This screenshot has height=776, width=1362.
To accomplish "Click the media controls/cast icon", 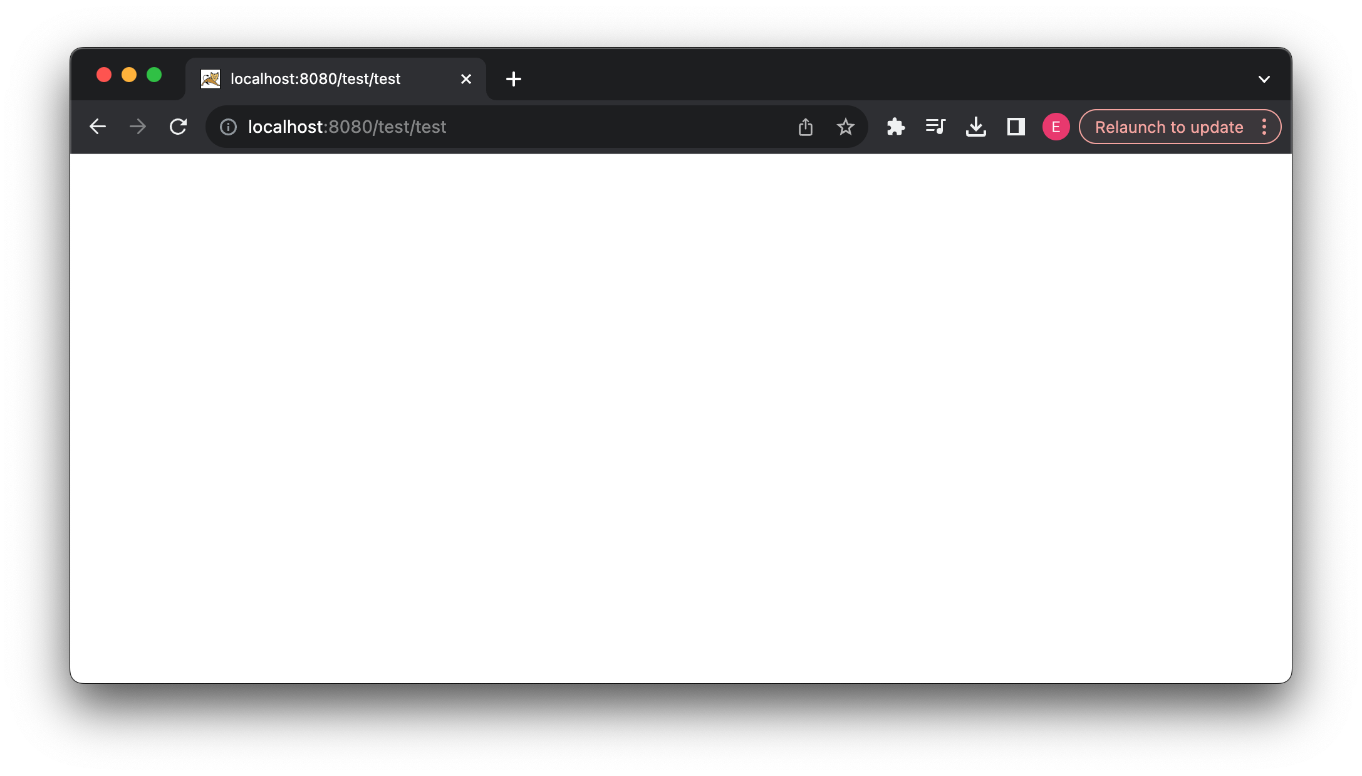I will click(935, 127).
